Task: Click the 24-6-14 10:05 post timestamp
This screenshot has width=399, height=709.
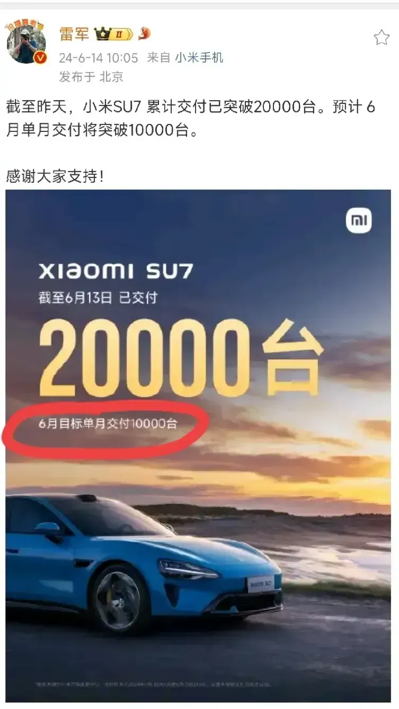Action: pyautogui.click(x=98, y=57)
